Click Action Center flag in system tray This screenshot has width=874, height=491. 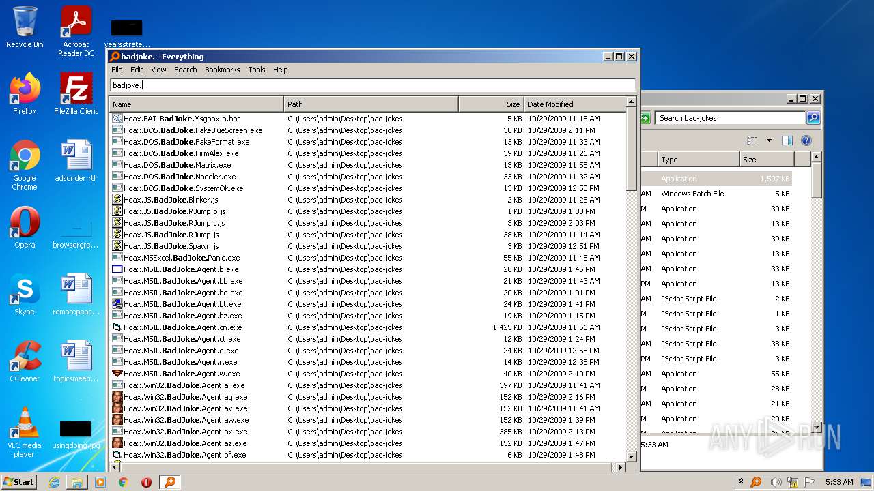pyautogui.click(x=809, y=482)
